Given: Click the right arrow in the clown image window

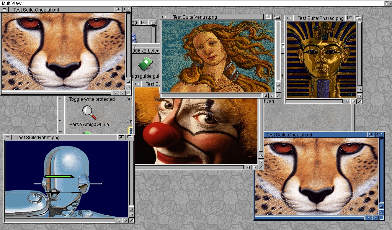Looking at the screenshot, I should 254,167.
